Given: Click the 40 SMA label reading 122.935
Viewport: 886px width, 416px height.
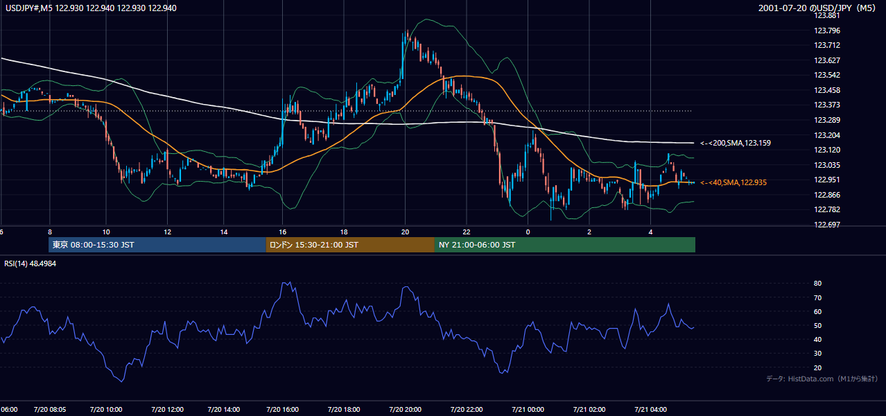Looking at the screenshot, I should click(x=735, y=182).
